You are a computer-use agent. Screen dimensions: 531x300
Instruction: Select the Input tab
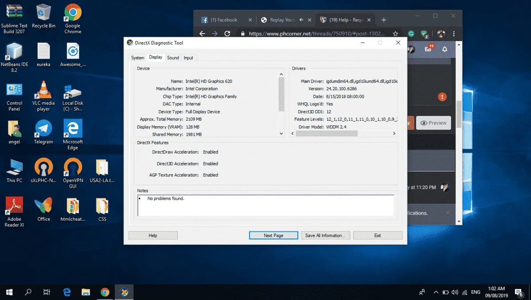tap(189, 58)
